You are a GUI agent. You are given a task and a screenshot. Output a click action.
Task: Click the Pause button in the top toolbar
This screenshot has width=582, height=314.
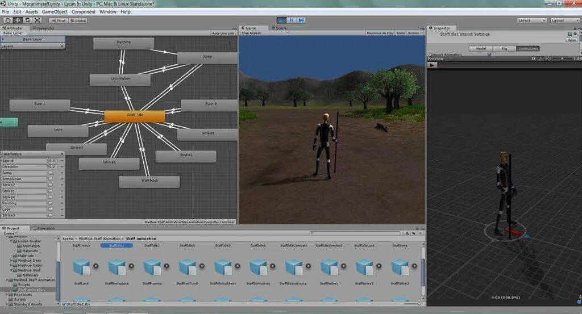(x=292, y=20)
